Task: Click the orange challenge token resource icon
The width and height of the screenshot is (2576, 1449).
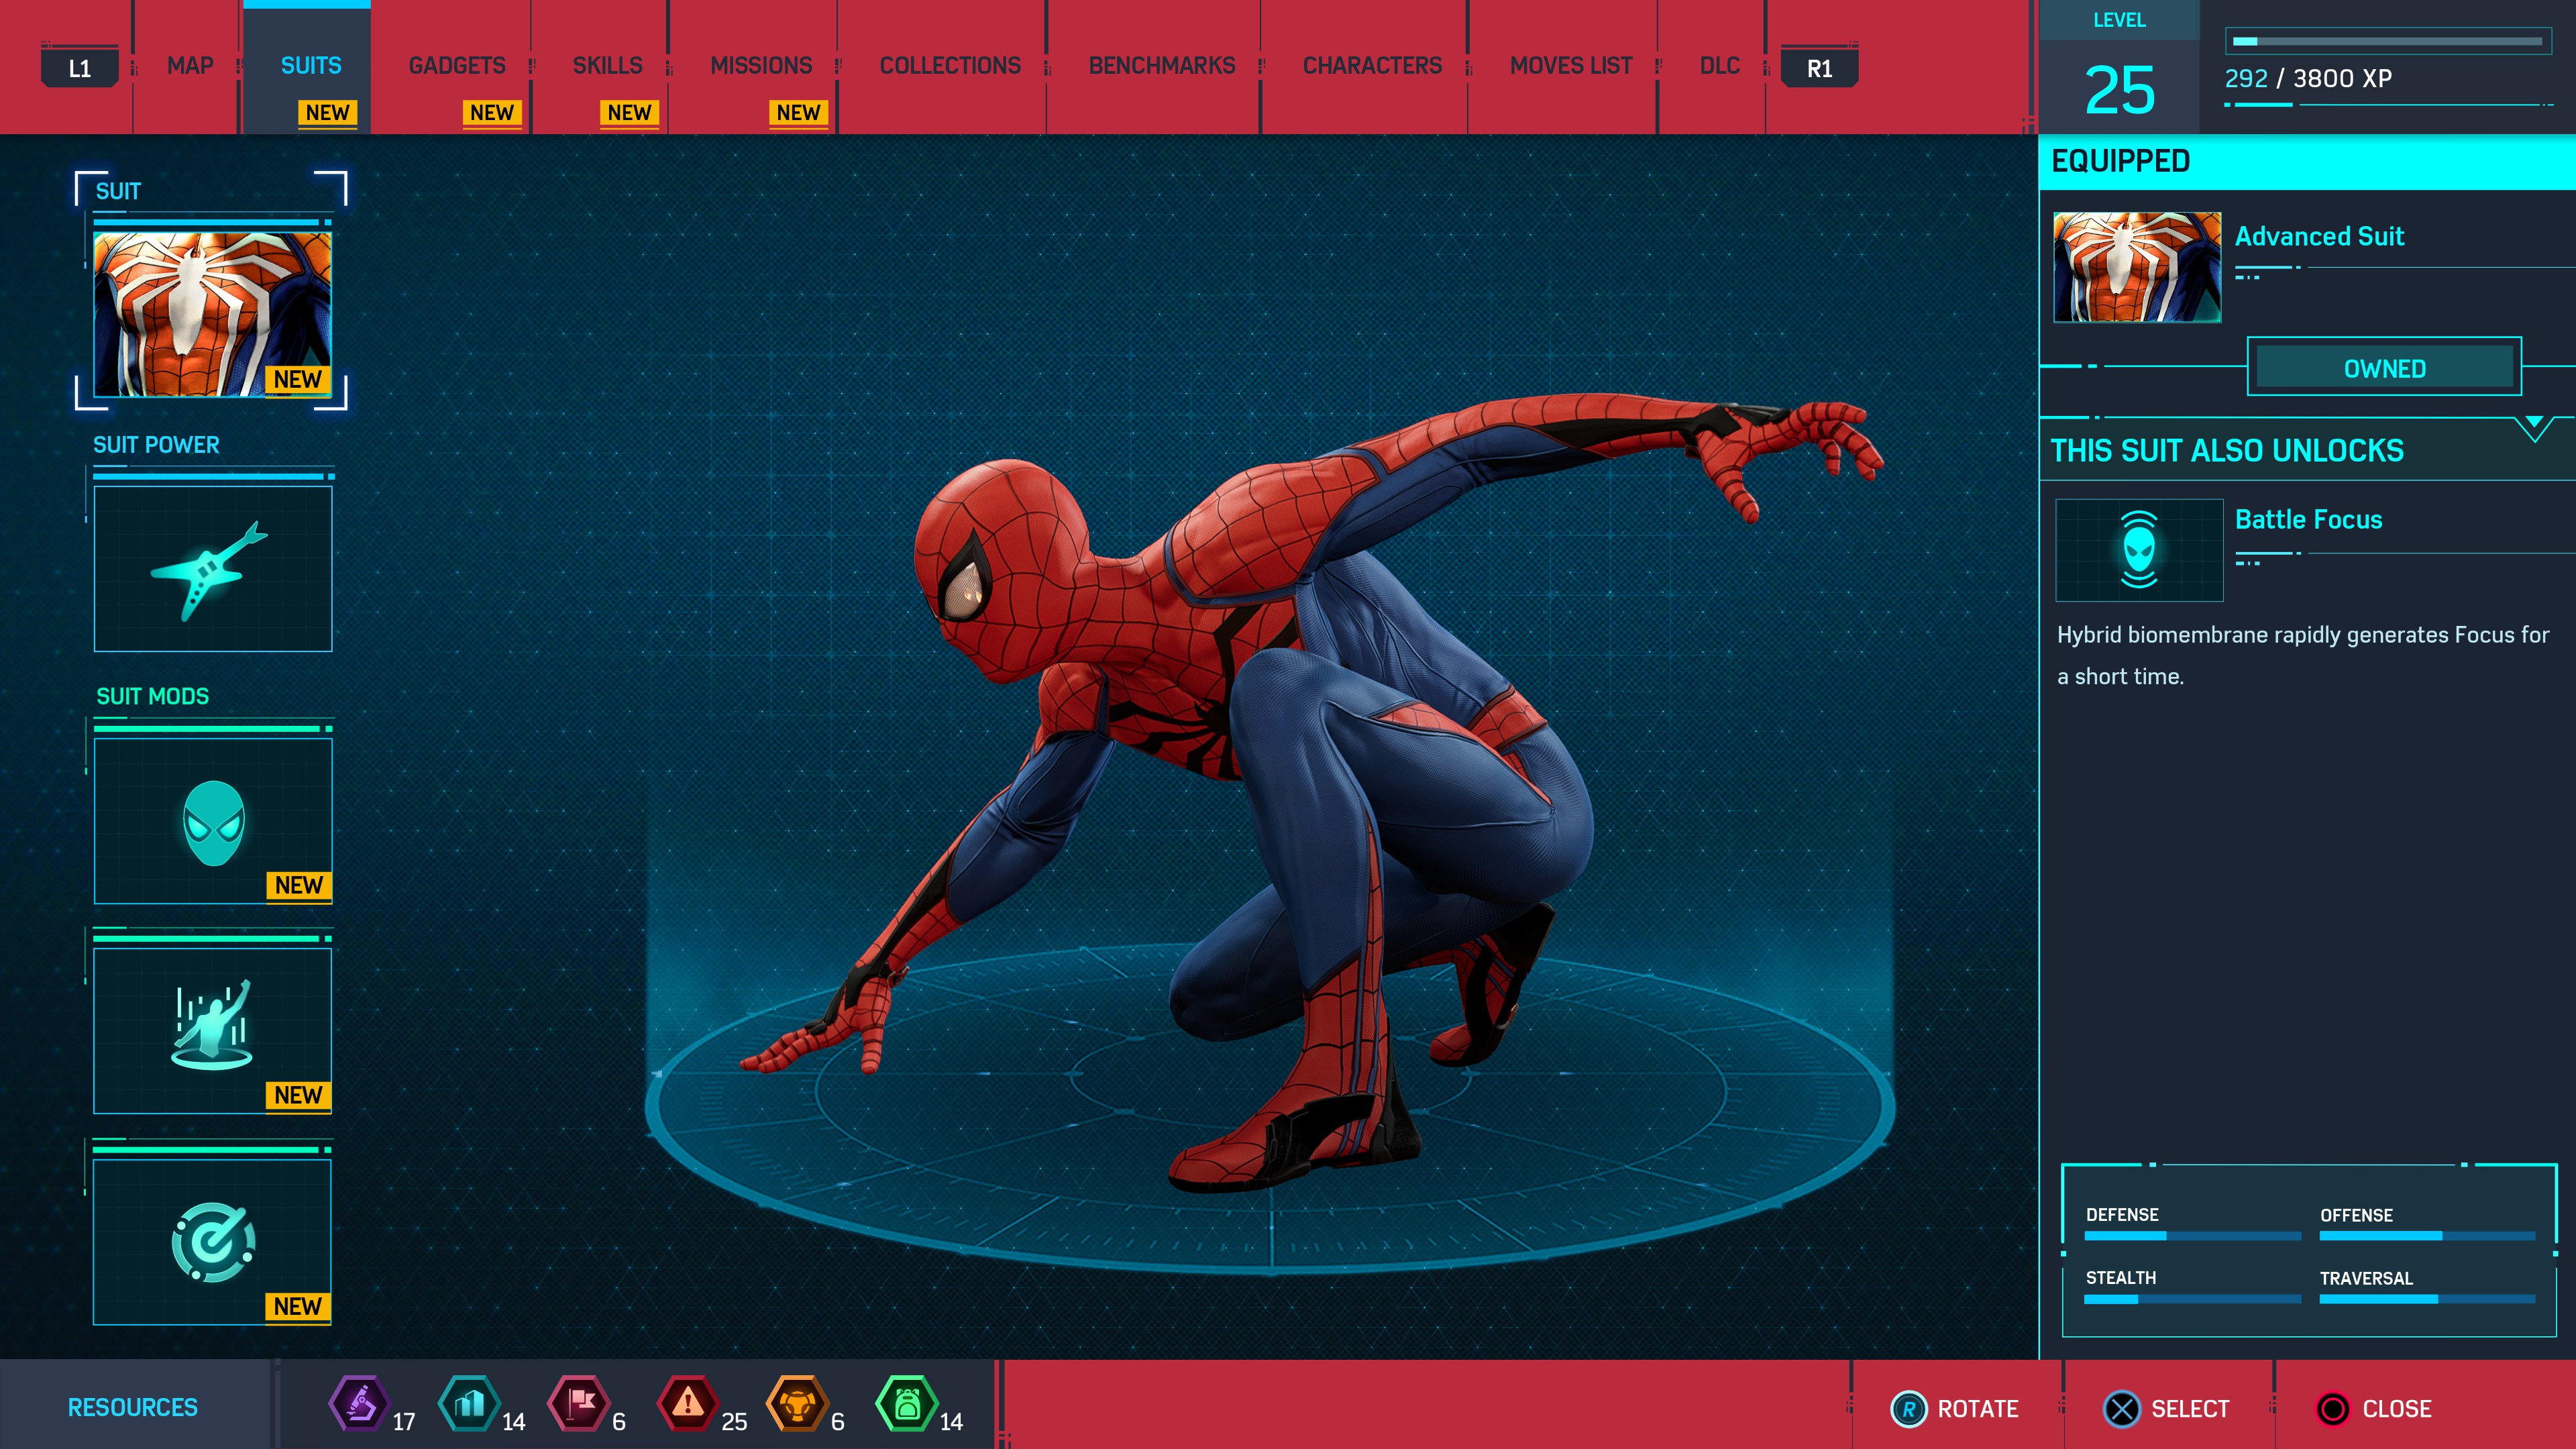Action: (x=797, y=1404)
